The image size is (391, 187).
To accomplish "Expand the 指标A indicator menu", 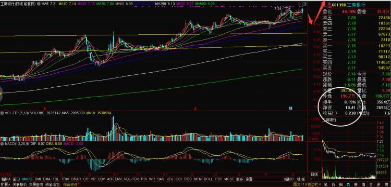I will [x=6, y=179].
